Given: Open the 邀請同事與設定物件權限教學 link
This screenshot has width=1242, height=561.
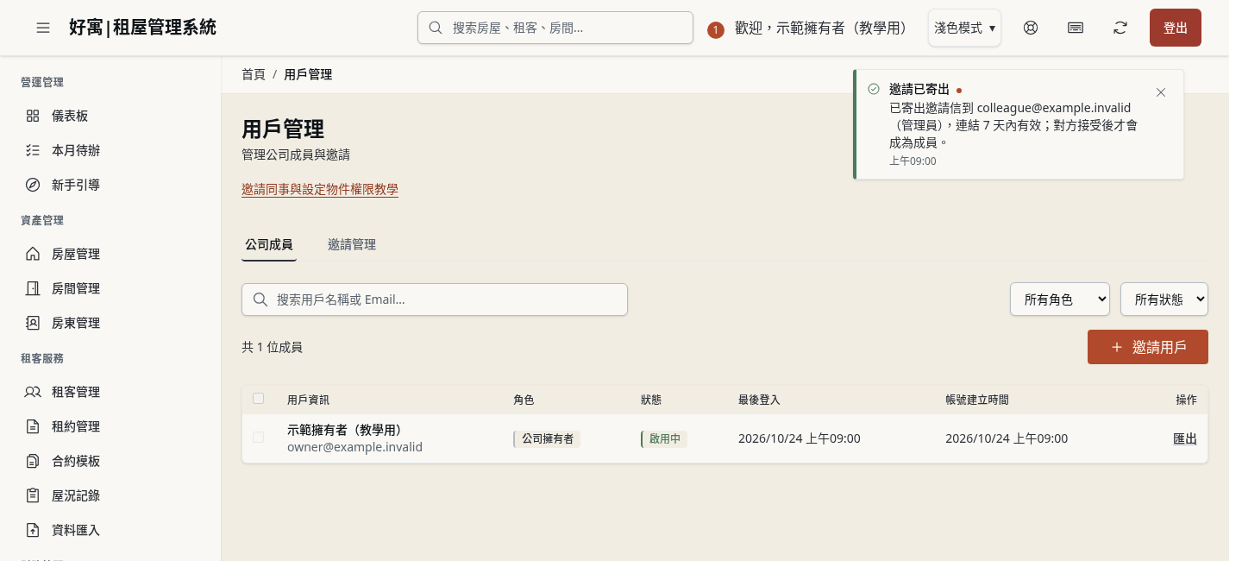Looking at the screenshot, I should click(320, 189).
